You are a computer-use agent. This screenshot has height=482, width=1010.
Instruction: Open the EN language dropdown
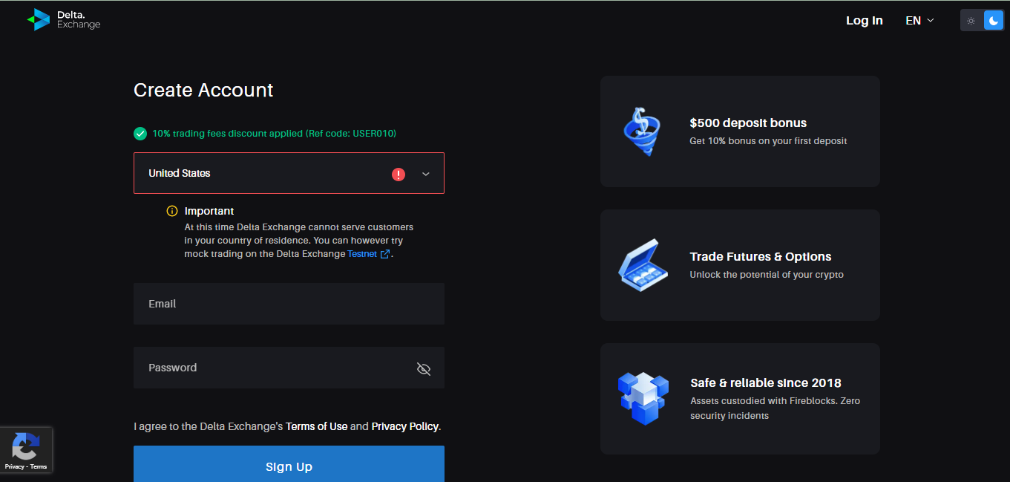[919, 21]
